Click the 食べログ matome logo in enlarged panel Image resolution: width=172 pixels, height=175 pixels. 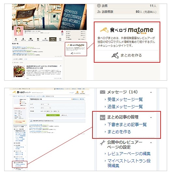pyautogui.click(x=127, y=30)
